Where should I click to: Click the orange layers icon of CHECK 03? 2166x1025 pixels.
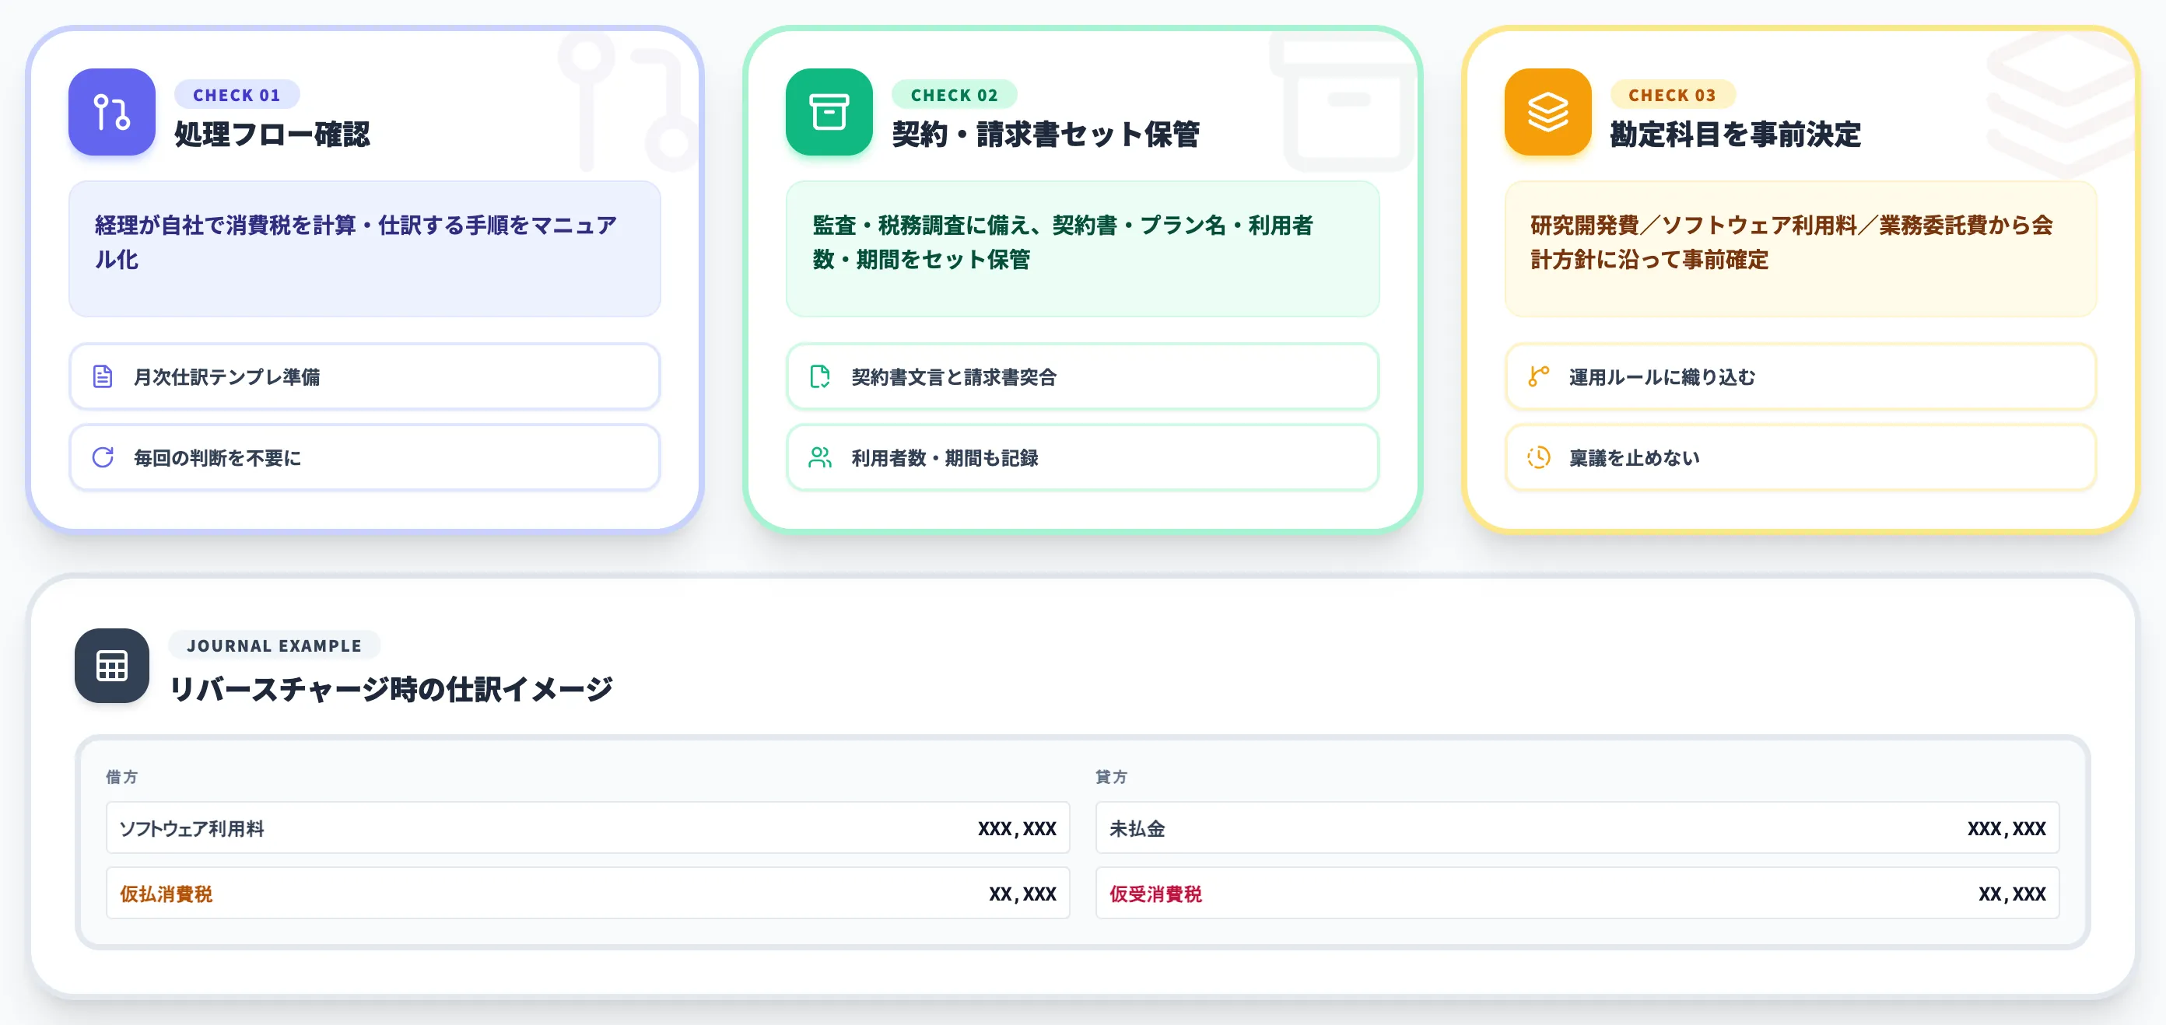pos(1548,112)
